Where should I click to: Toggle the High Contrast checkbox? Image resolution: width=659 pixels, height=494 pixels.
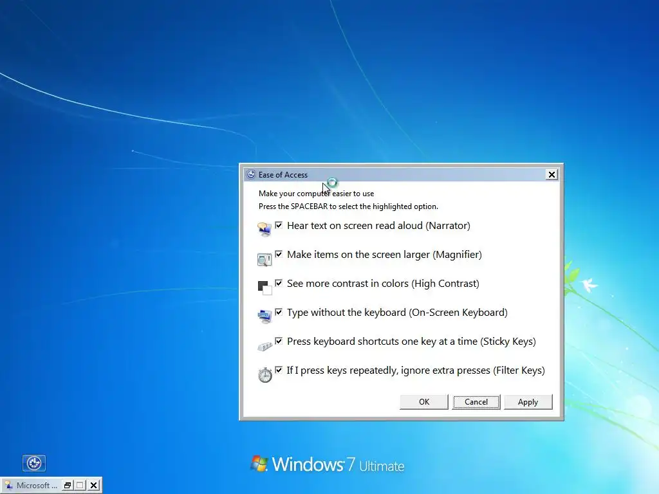coord(279,283)
